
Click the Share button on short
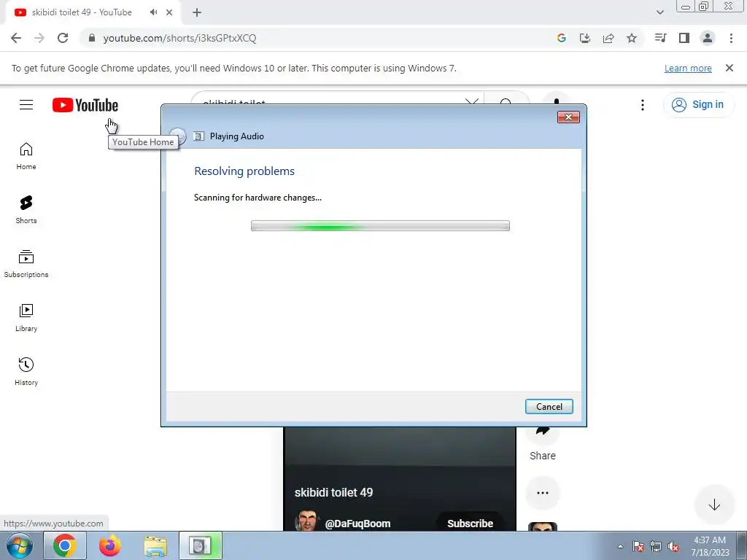pos(543,443)
